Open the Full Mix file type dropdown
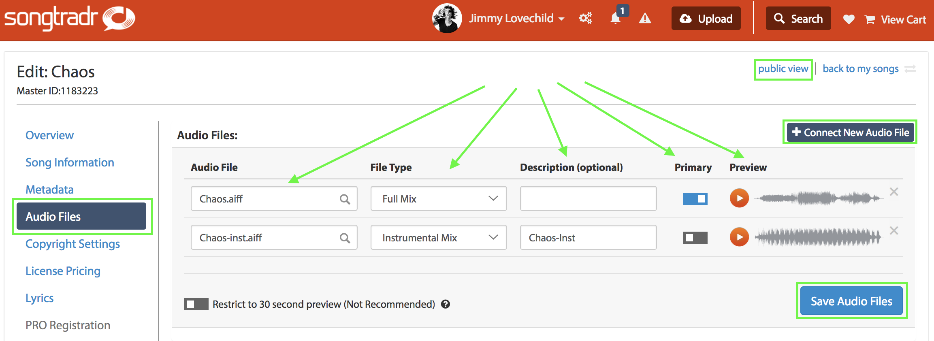Screen dimensions: 934x341 (x=439, y=198)
